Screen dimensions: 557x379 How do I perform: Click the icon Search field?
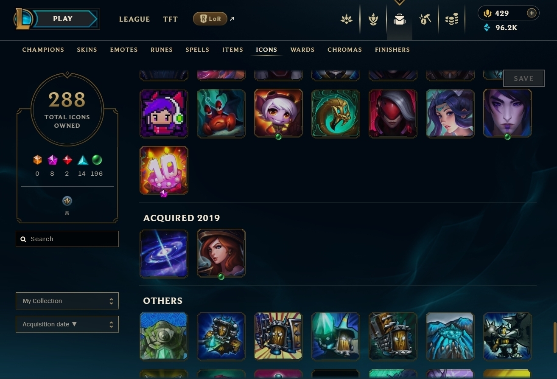click(x=67, y=239)
